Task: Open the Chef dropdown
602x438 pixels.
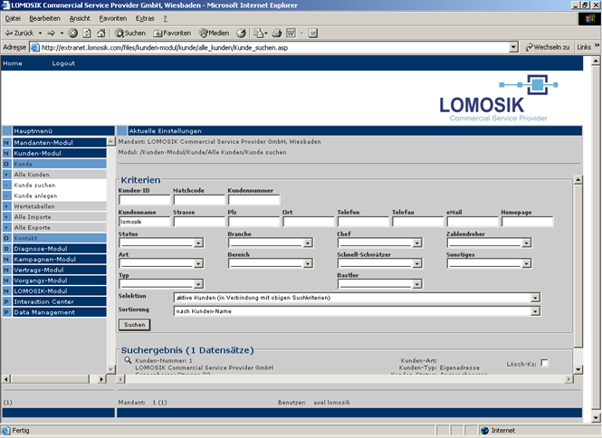Action: [x=379, y=243]
